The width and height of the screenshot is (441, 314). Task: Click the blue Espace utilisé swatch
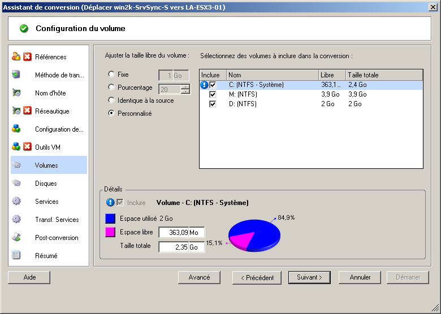pyautogui.click(x=110, y=219)
